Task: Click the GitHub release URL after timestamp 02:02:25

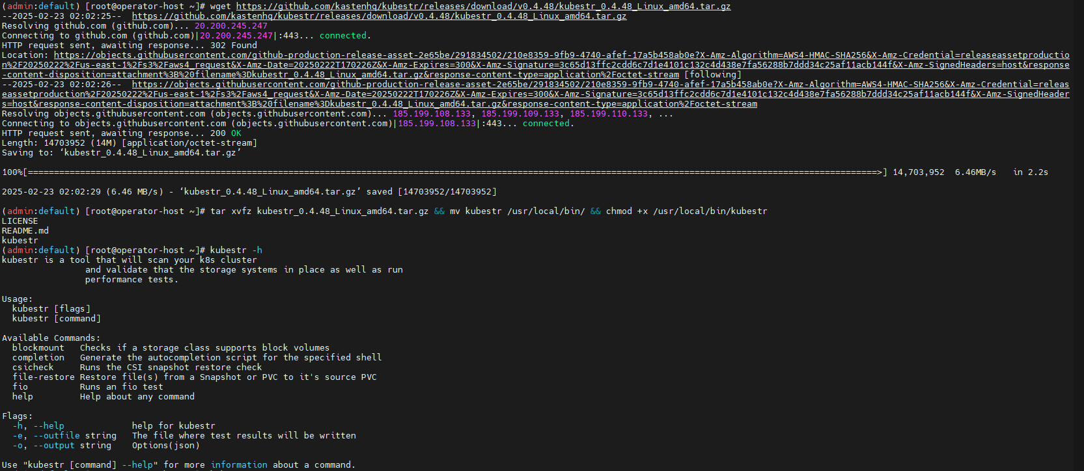Action: (379, 16)
